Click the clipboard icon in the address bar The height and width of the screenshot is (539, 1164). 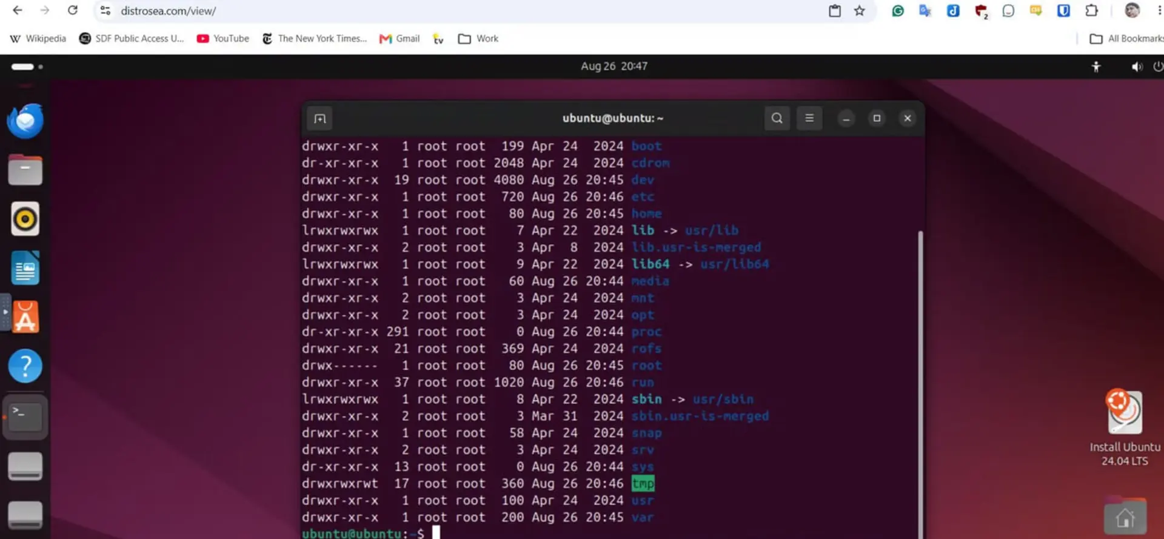pos(835,10)
